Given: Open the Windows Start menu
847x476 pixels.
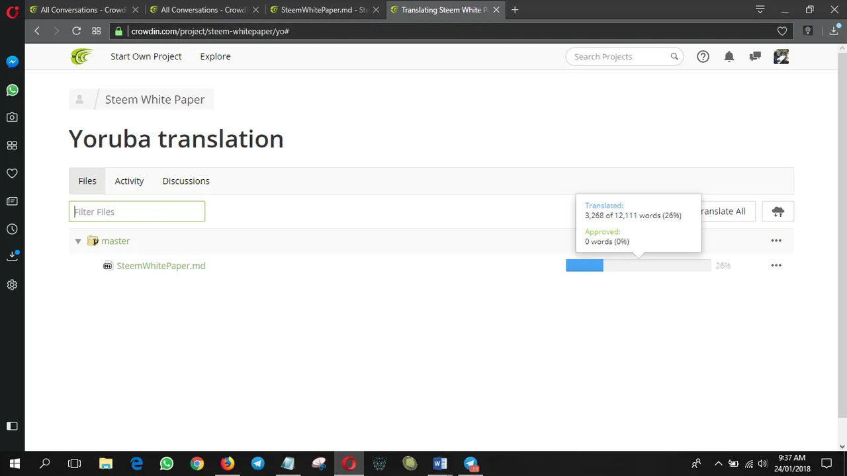Looking at the screenshot, I should coord(15,463).
